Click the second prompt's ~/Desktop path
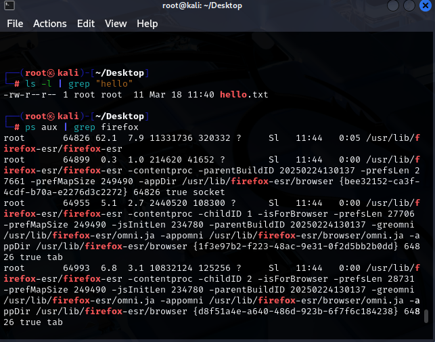The image size is (435, 342). click(x=120, y=116)
